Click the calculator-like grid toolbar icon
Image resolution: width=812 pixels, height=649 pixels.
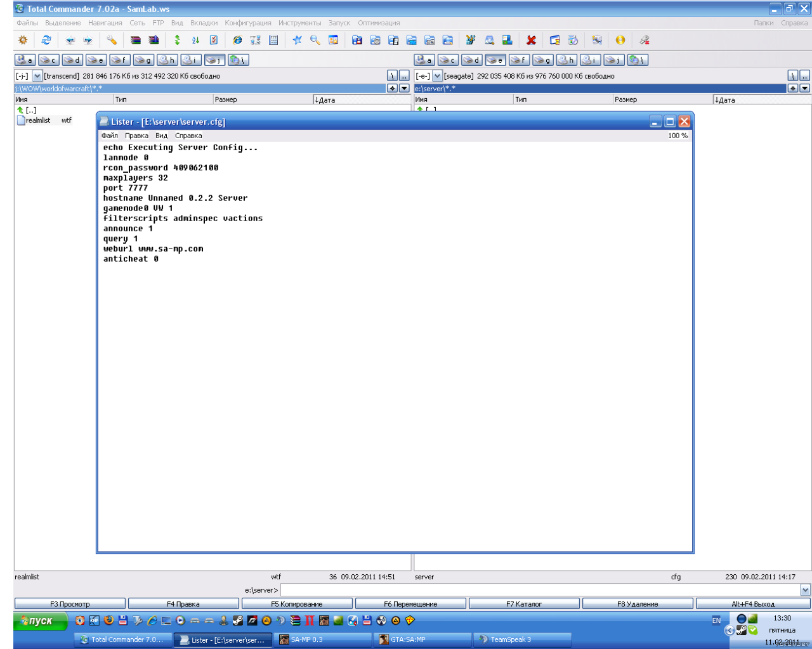[273, 40]
